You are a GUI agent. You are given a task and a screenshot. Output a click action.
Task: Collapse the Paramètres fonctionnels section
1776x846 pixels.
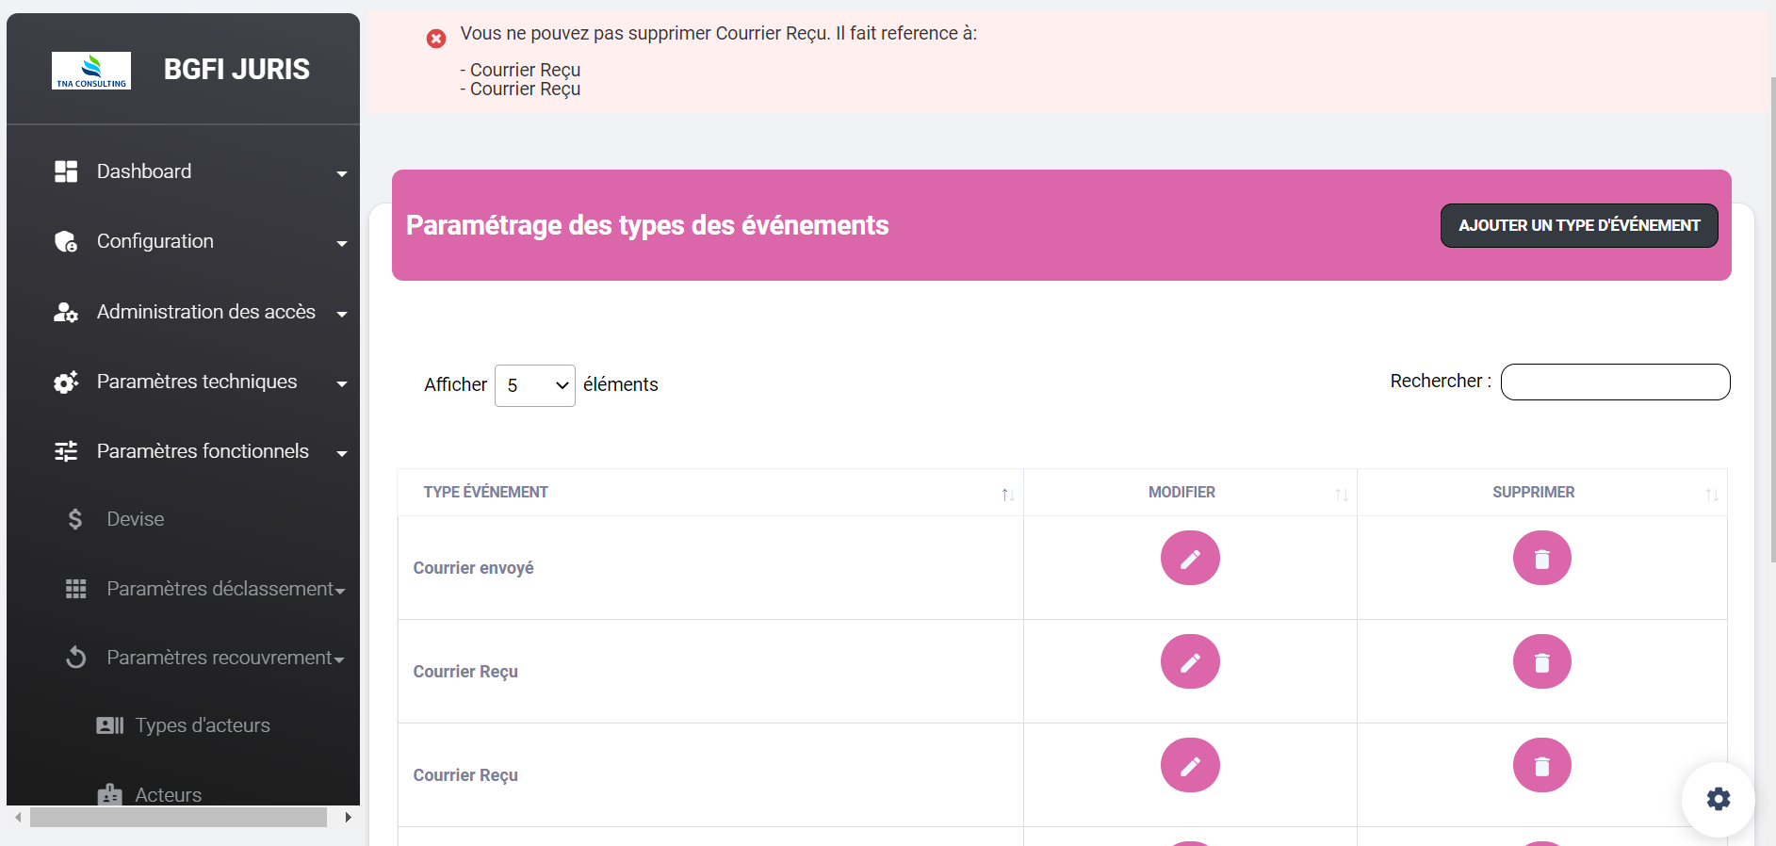point(203,451)
